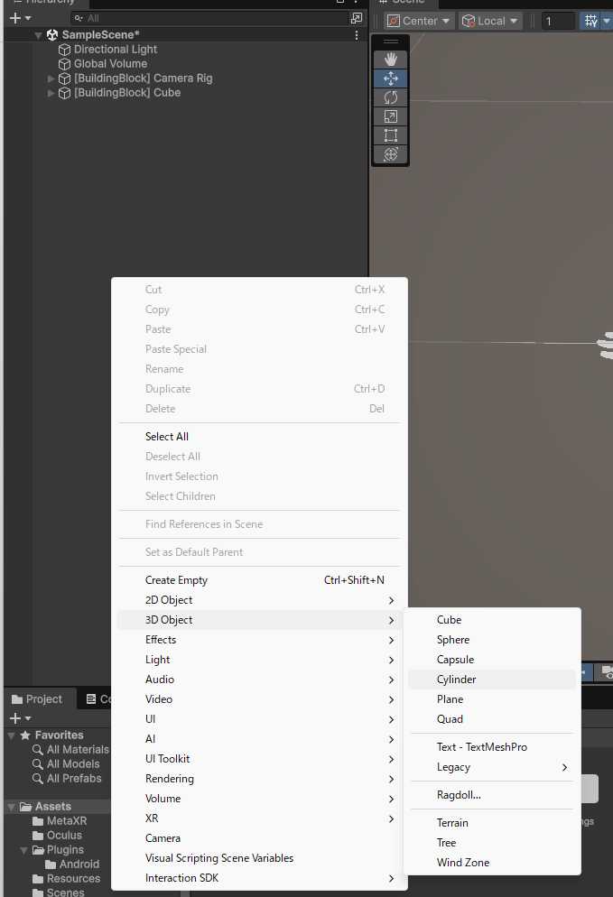Click the Directional Light cube icon

coord(65,50)
